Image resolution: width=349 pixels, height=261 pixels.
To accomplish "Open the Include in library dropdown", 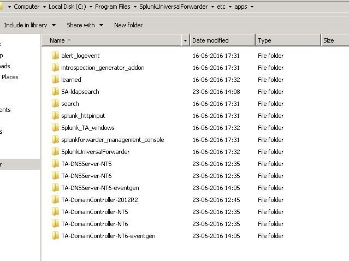I will pos(29,25).
